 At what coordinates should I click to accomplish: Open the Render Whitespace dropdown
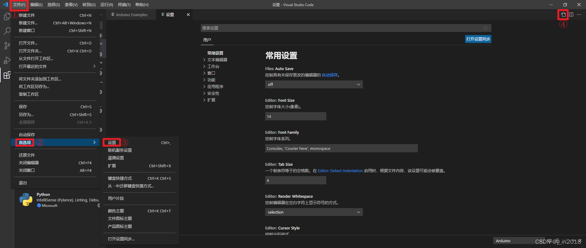[314, 212]
